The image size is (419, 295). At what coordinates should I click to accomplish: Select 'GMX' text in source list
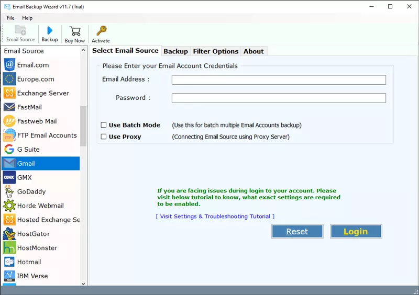coord(25,177)
